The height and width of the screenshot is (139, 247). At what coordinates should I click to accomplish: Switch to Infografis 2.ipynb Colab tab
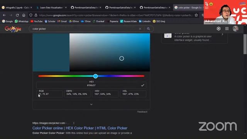[x=15, y=8]
